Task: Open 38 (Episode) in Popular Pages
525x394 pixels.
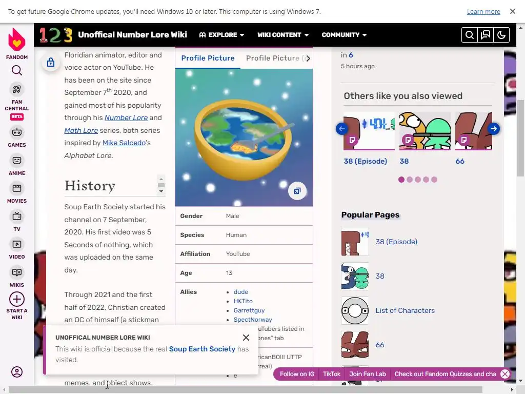Action: click(396, 242)
